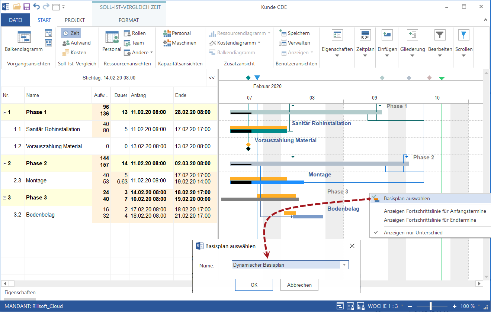Collapse the Phase 2 tree node
Screen dimensions: 491x312
(x=4, y=163)
